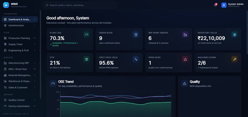This screenshot has height=117, width=248.
Task: Click the Factory Automation gauge icon
Action: point(5,106)
